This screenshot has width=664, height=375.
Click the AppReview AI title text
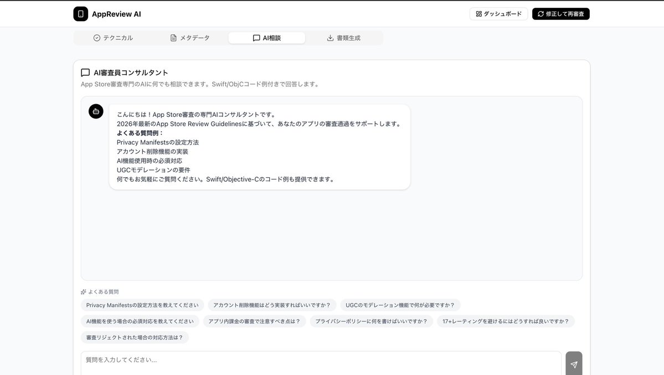point(116,14)
